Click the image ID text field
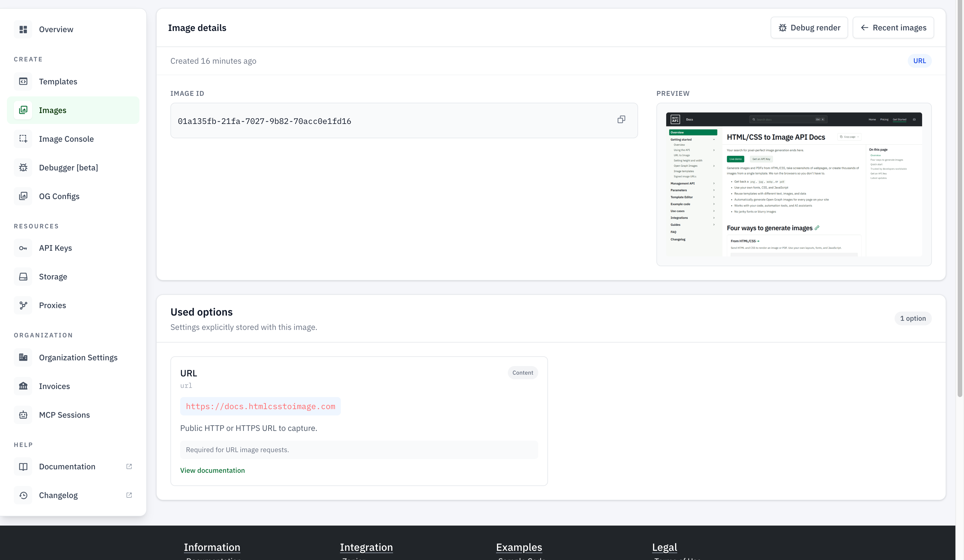 click(404, 120)
